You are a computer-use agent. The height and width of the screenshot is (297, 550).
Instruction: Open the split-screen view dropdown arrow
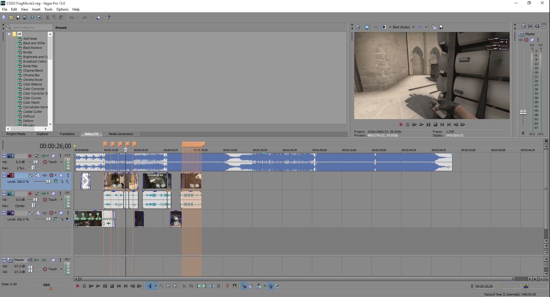point(390,27)
